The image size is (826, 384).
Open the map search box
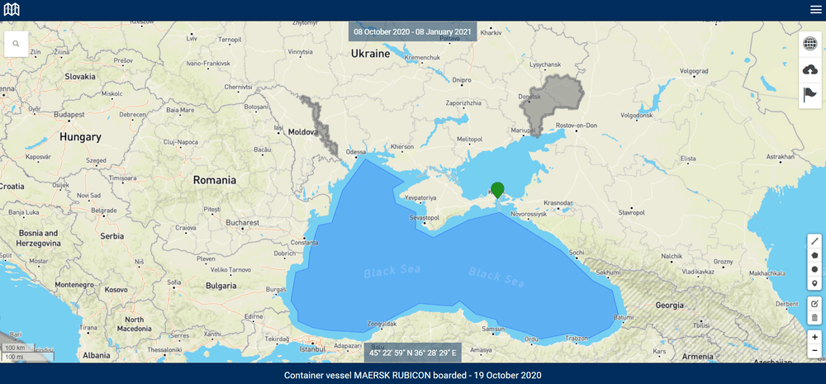(17, 44)
